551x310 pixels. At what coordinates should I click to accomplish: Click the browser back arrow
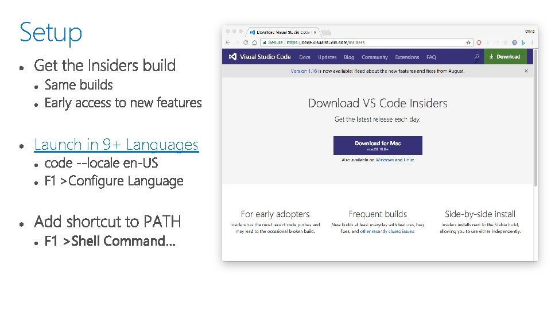click(228, 42)
